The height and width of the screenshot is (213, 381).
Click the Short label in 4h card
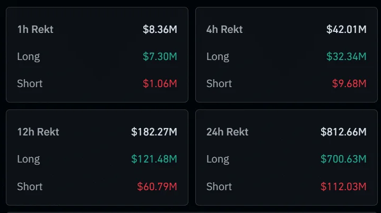click(x=219, y=83)
